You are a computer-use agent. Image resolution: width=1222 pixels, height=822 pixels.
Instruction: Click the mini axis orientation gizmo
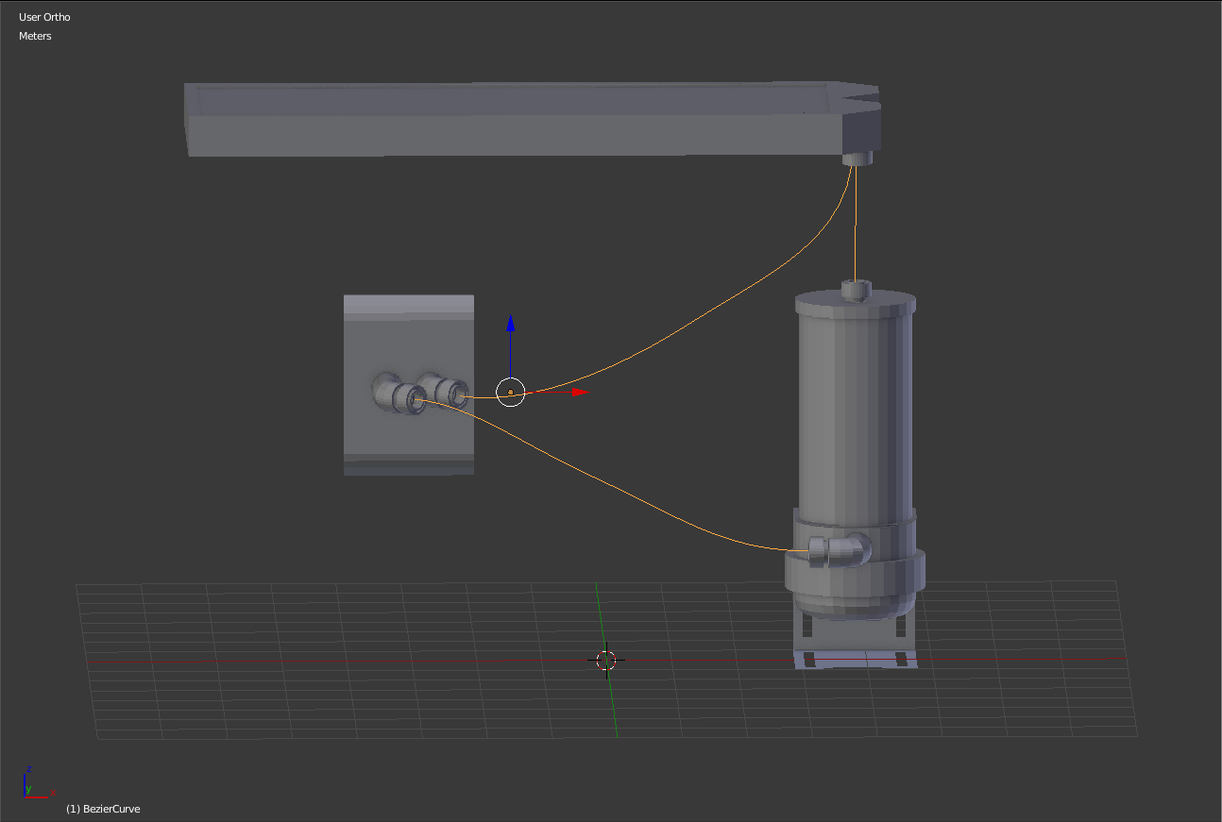point(33,784)
